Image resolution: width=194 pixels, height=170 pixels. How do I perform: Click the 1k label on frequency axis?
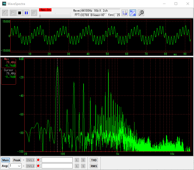[x=117, y=154]
